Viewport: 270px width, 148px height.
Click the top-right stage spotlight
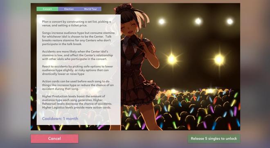230,22
